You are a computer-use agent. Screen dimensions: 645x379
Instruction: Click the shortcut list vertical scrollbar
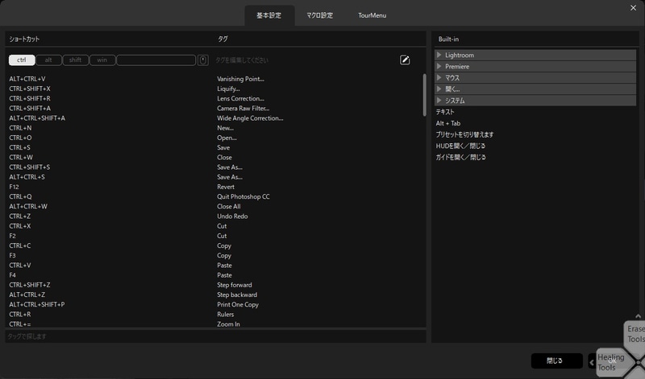pyautogui.click(x=424, y=95)
